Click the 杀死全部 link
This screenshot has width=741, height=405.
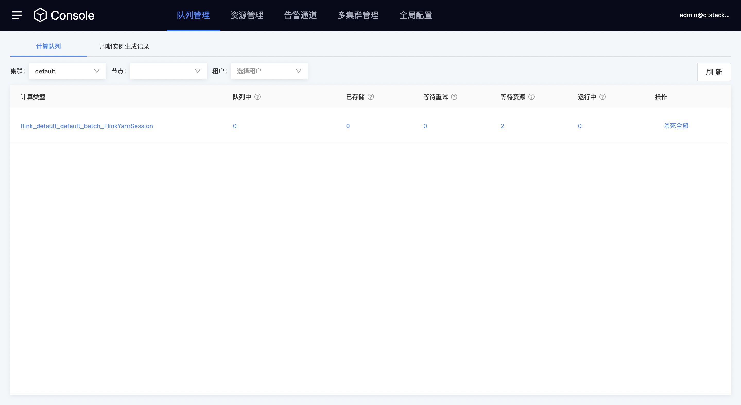pyautogui.click(x=676, y=126)
